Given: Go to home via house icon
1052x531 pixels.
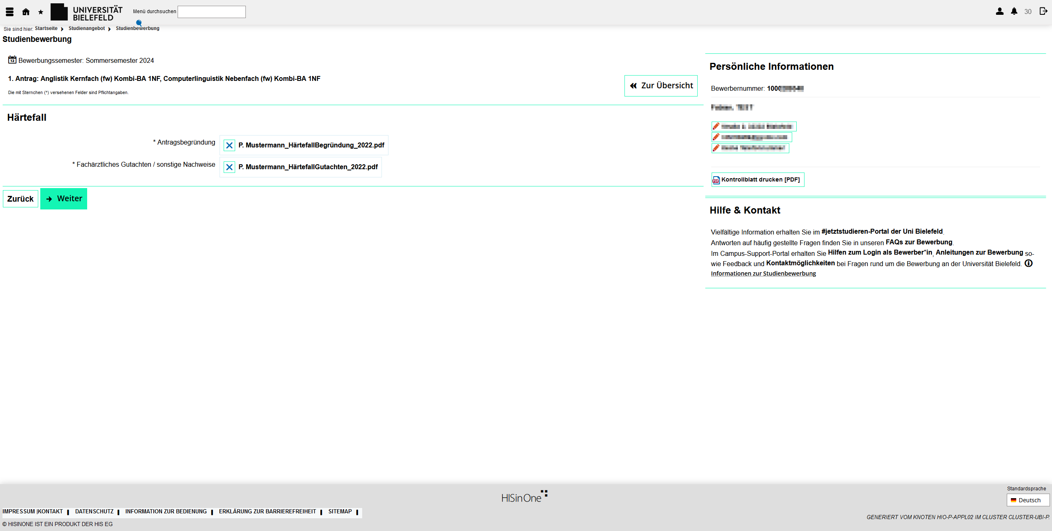Looking at the screenshot, I should pyautogui.click(x=26, y=12).
